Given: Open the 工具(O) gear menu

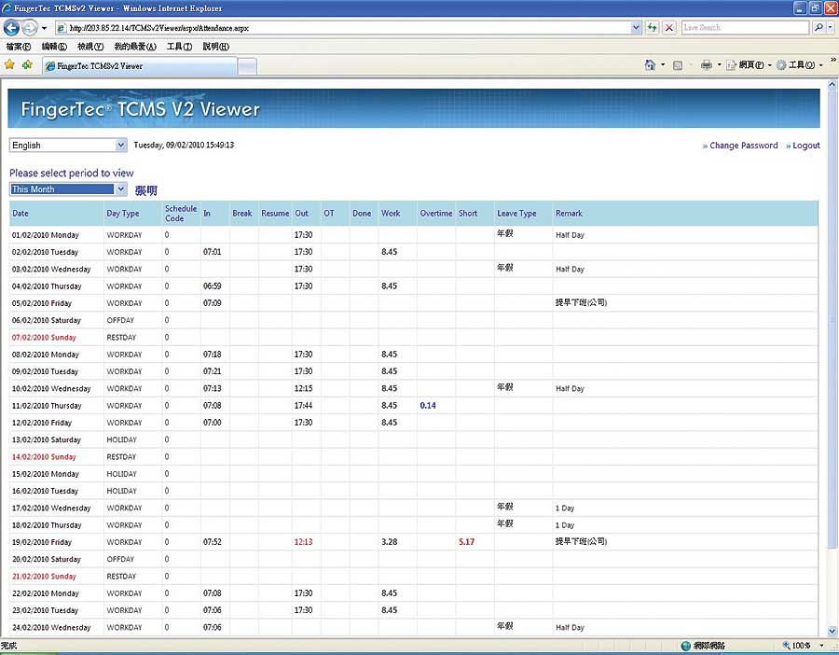Looking at the screenshot, I should 800,65.
